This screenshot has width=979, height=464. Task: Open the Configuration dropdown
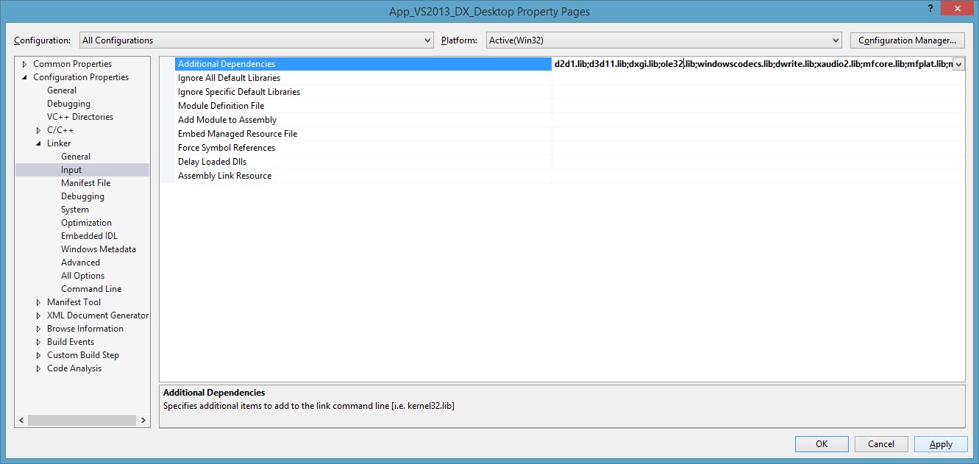click(256, 40)
